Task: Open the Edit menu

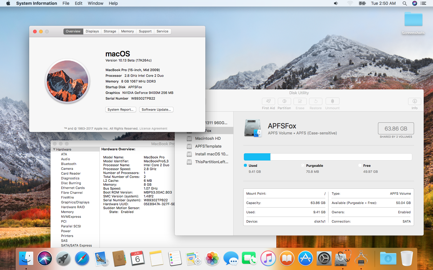Action: [x=78, y=3]
